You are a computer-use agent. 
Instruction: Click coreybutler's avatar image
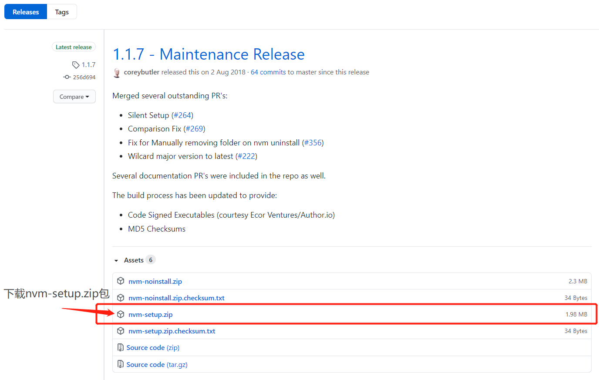[x=117, y=73]
